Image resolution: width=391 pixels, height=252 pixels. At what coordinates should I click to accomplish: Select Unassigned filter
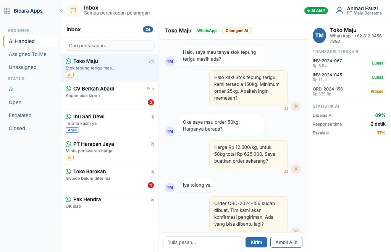[31, 67]
